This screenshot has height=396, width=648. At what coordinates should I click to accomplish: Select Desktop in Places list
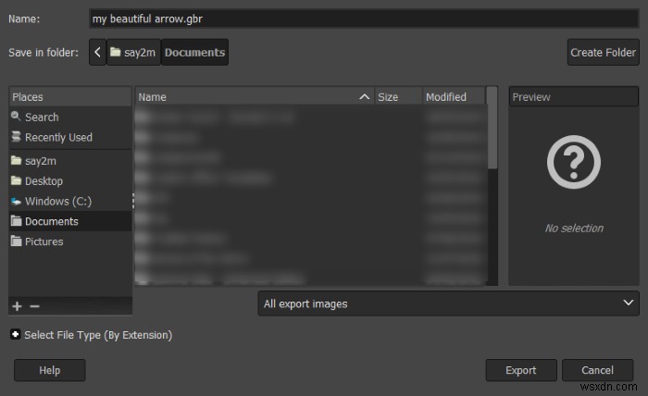coord(70,181)
